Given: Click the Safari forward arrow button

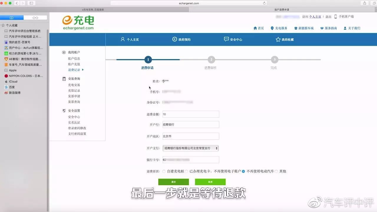Looking at the screenshot, I should tap(23, 3).
